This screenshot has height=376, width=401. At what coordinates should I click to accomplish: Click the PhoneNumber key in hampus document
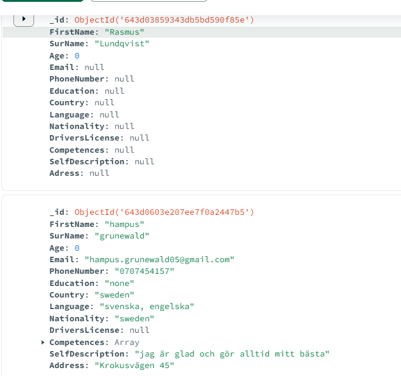[77, 271]
